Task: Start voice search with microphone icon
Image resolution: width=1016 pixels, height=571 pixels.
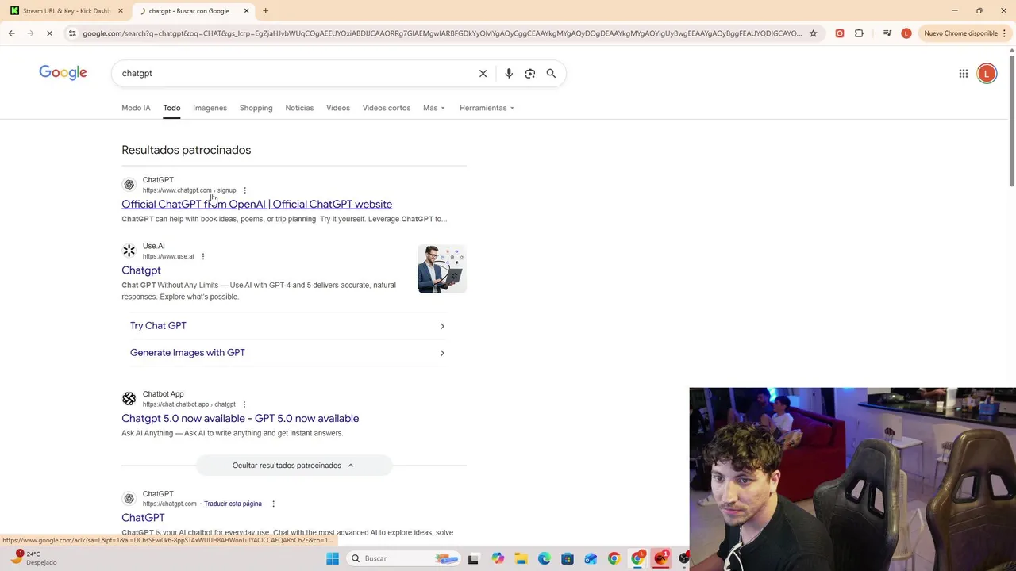Action: [x=509, y=73]
